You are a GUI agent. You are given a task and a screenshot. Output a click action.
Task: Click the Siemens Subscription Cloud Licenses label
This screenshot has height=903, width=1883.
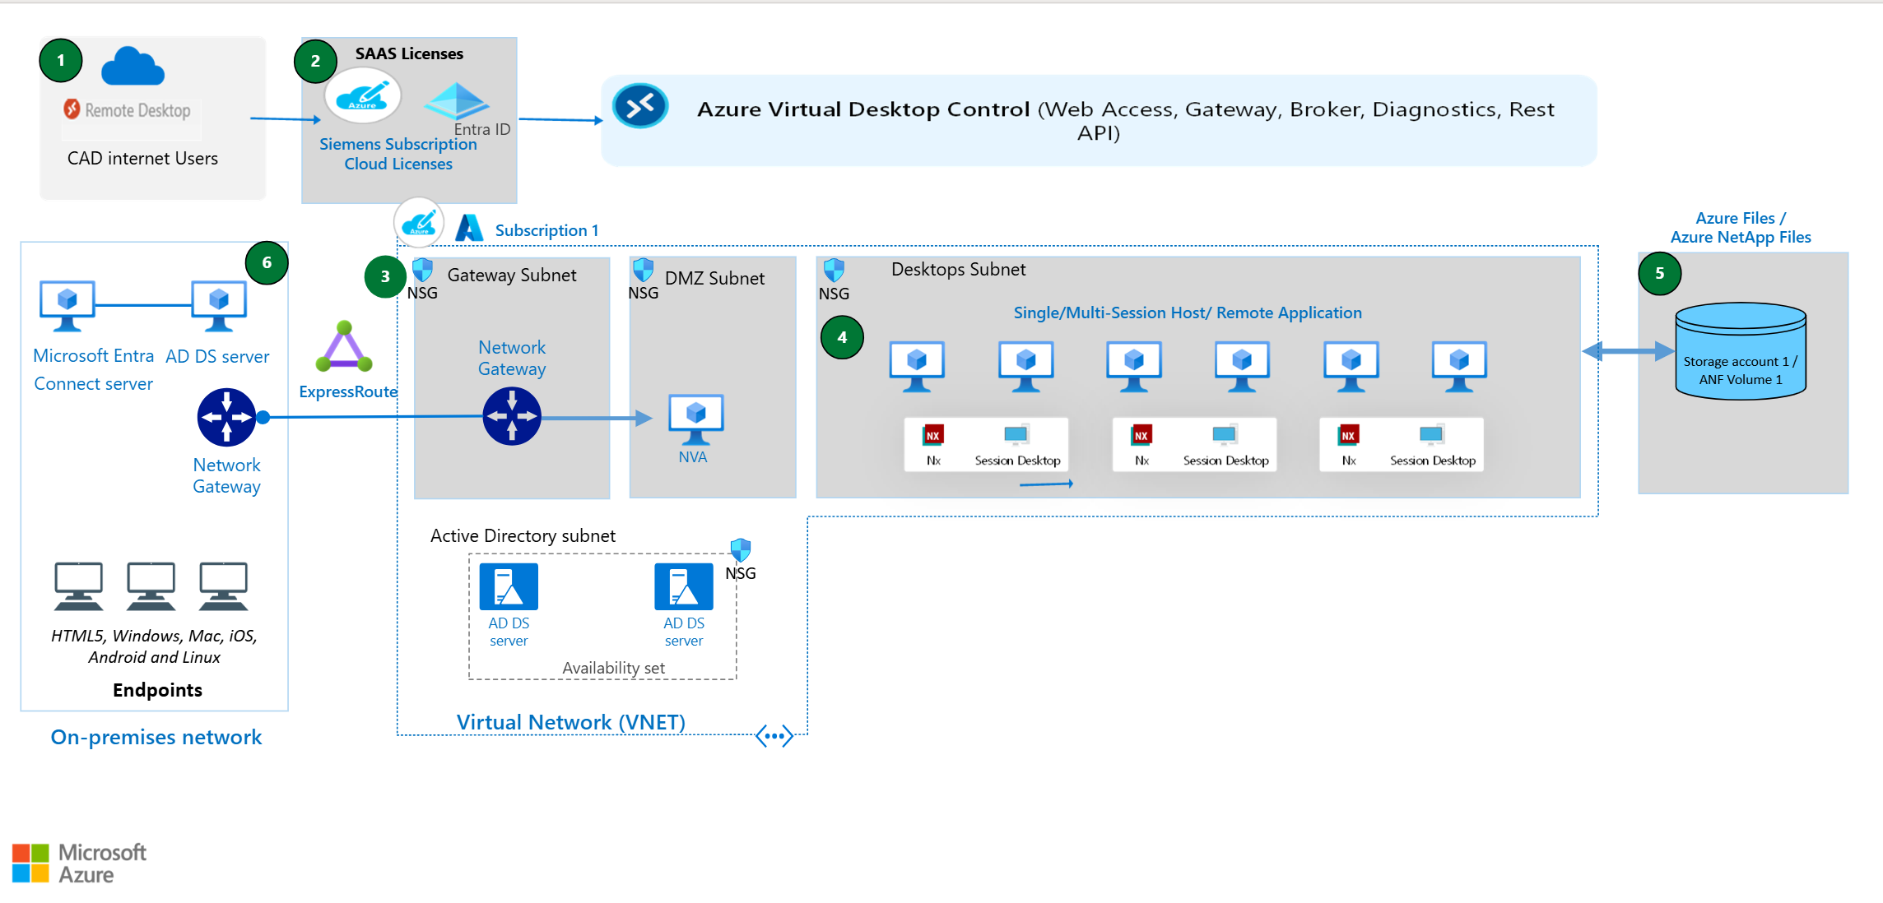[x=398, y=154]
